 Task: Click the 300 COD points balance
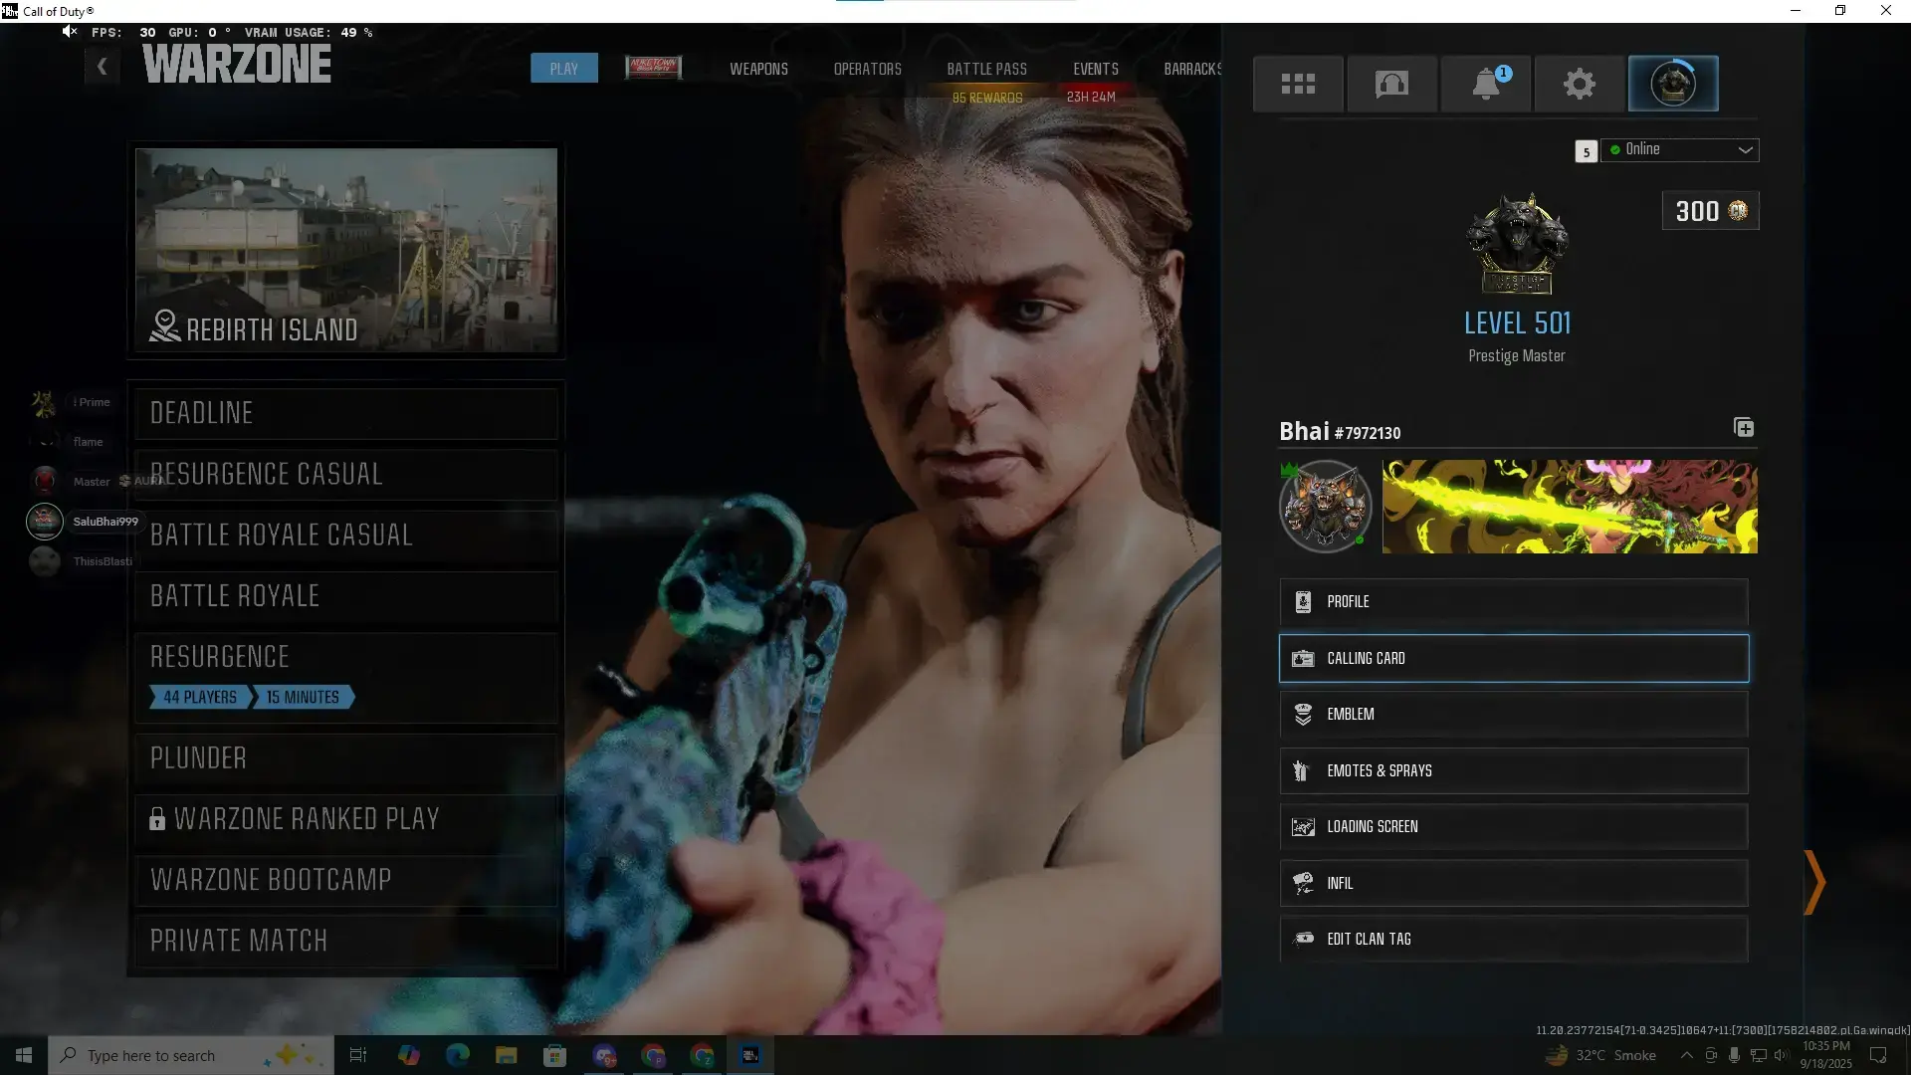(1710, 211)
